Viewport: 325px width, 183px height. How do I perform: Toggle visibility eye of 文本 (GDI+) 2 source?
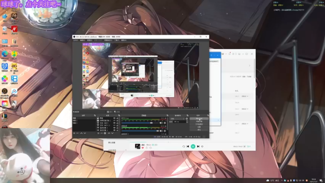point(115,125)
